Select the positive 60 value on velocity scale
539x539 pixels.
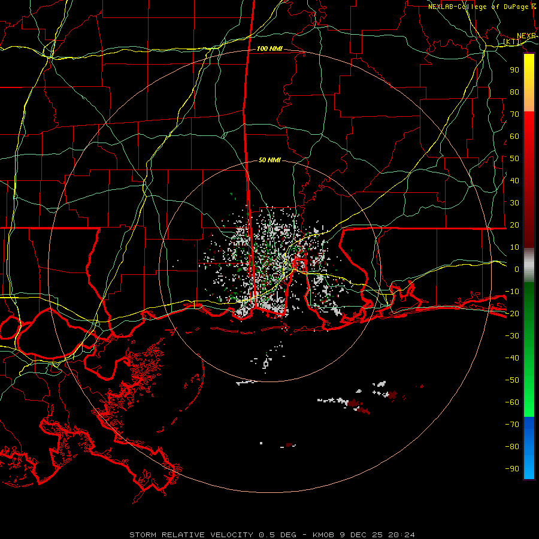514,136
